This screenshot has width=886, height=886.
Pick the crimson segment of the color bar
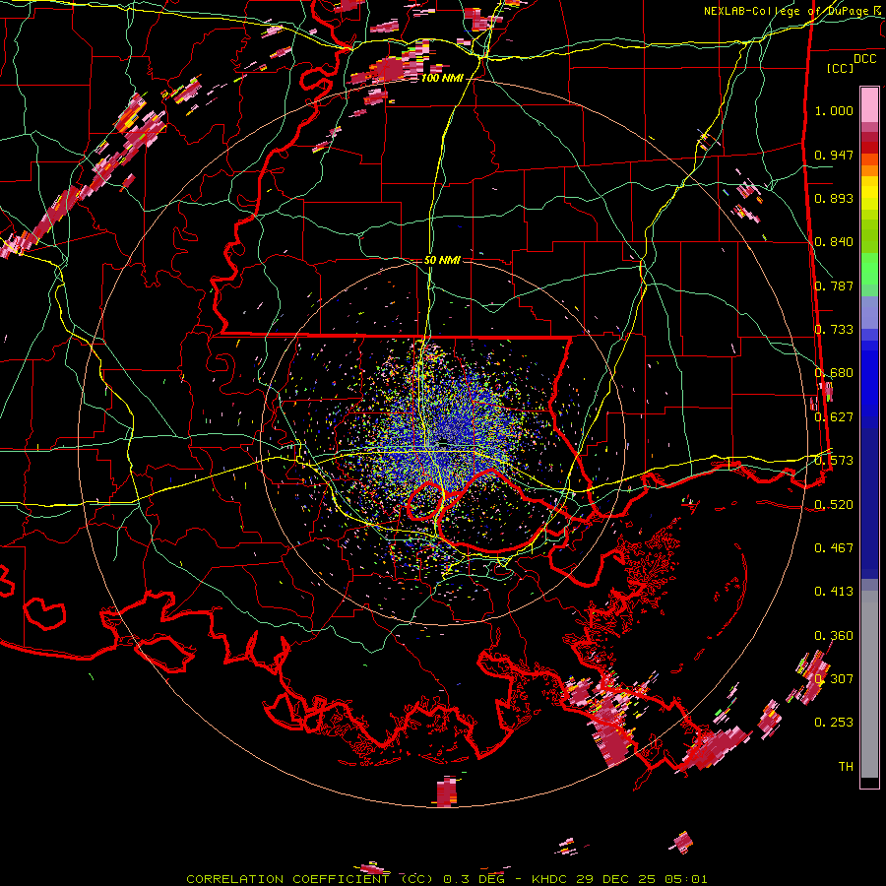(869, 137)
